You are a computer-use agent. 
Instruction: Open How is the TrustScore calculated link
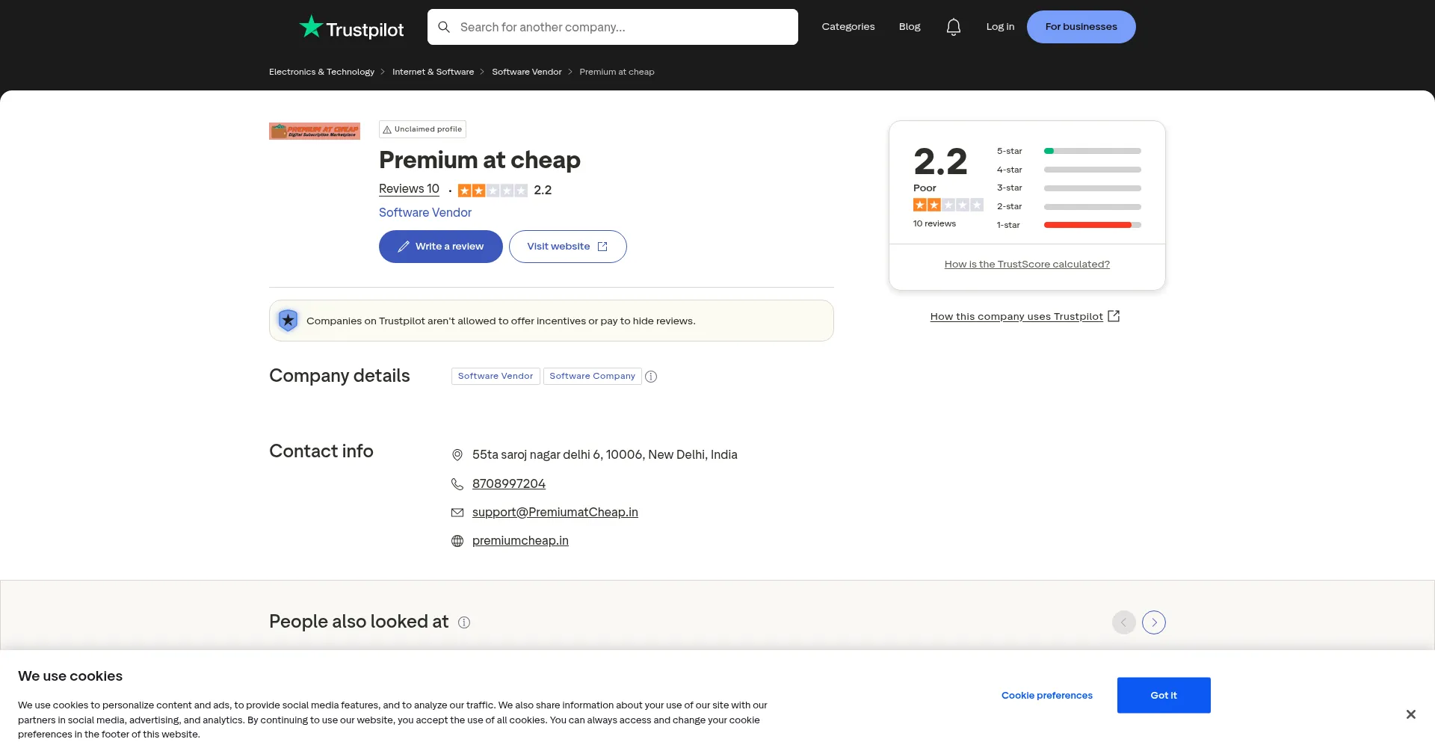tap(1026, 265)
